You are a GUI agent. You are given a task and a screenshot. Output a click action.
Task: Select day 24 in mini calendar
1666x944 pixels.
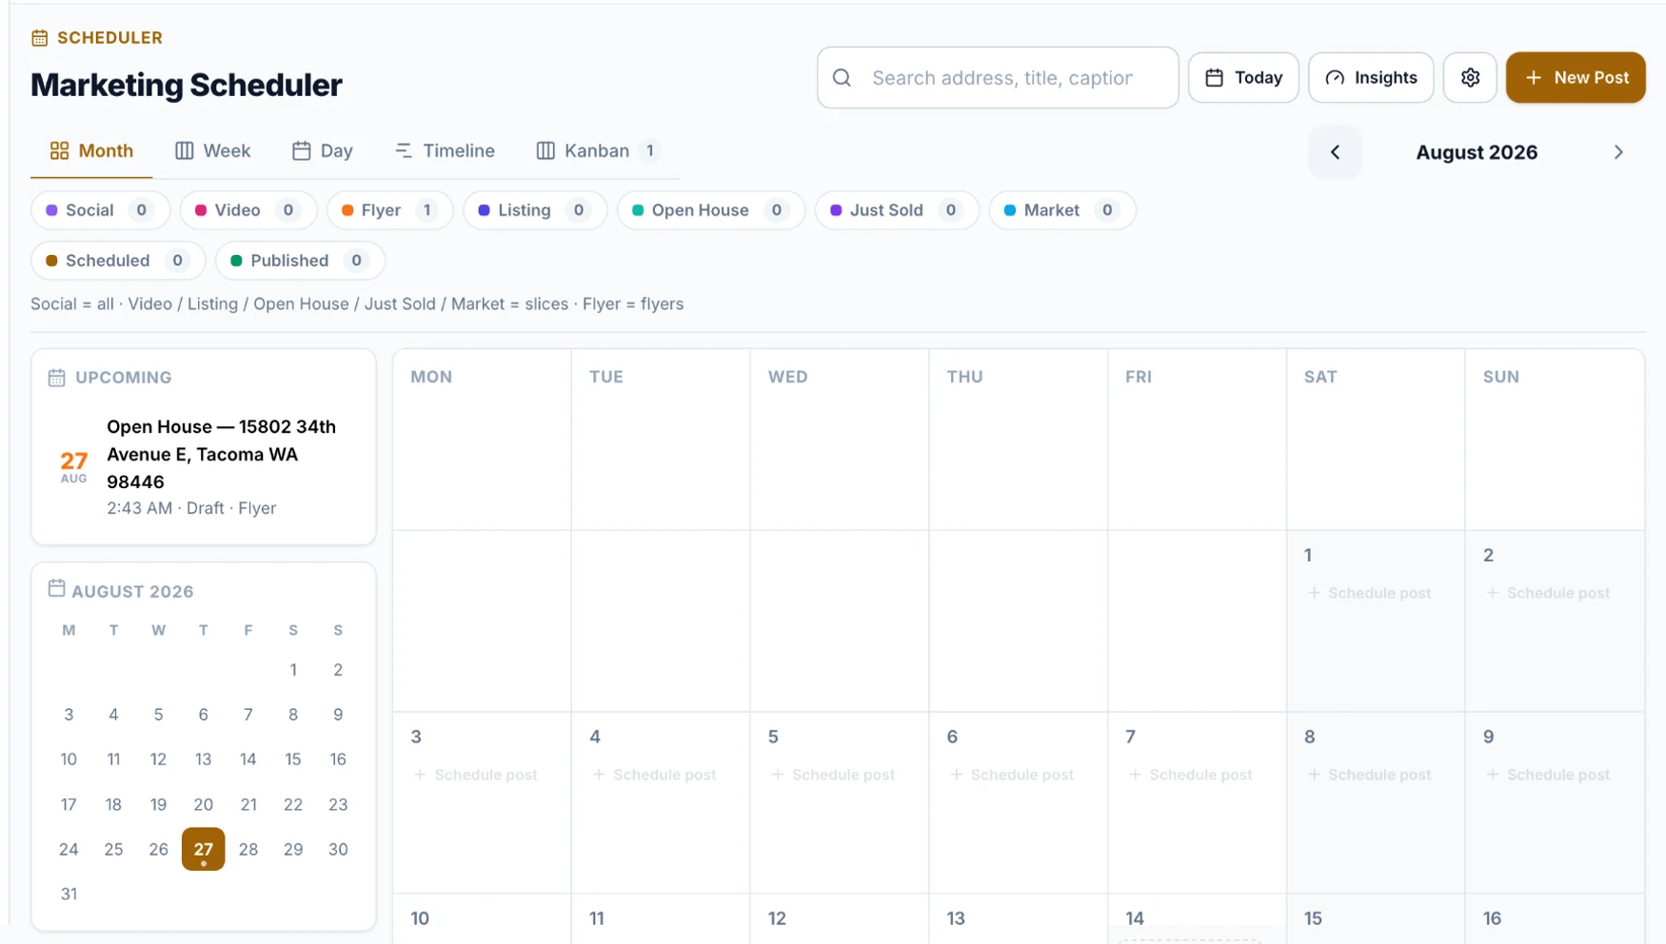pos(69,849)
